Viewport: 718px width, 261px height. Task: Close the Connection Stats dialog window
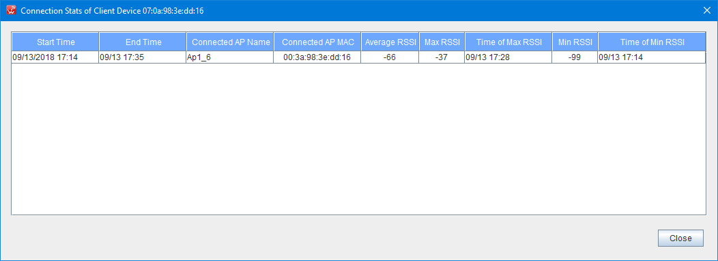pos(706,10)
